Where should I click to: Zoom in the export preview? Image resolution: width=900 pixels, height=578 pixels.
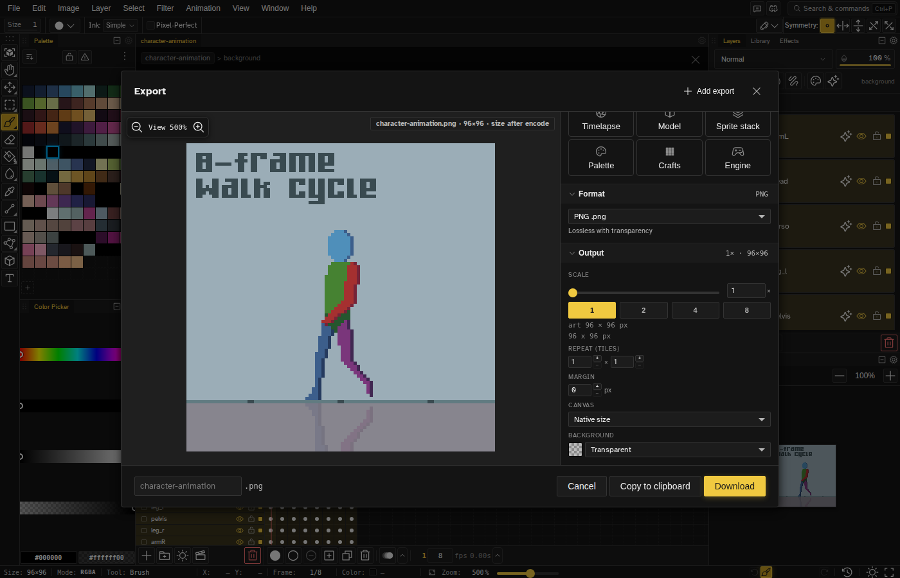(x=199, y=127)
